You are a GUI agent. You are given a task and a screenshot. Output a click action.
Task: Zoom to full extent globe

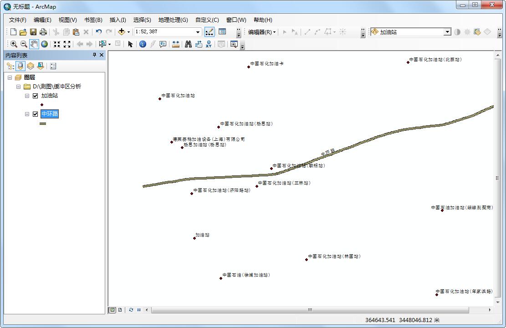coord(45,44)
